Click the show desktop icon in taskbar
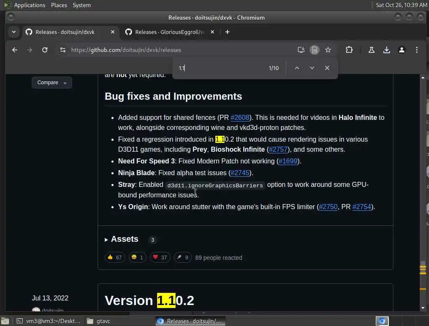The image size is (429, 326). click(5, 321)
